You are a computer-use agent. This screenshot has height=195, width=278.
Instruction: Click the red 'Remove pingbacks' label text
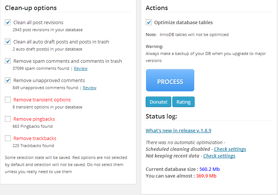pyautogui.click(x=34, y=119)
